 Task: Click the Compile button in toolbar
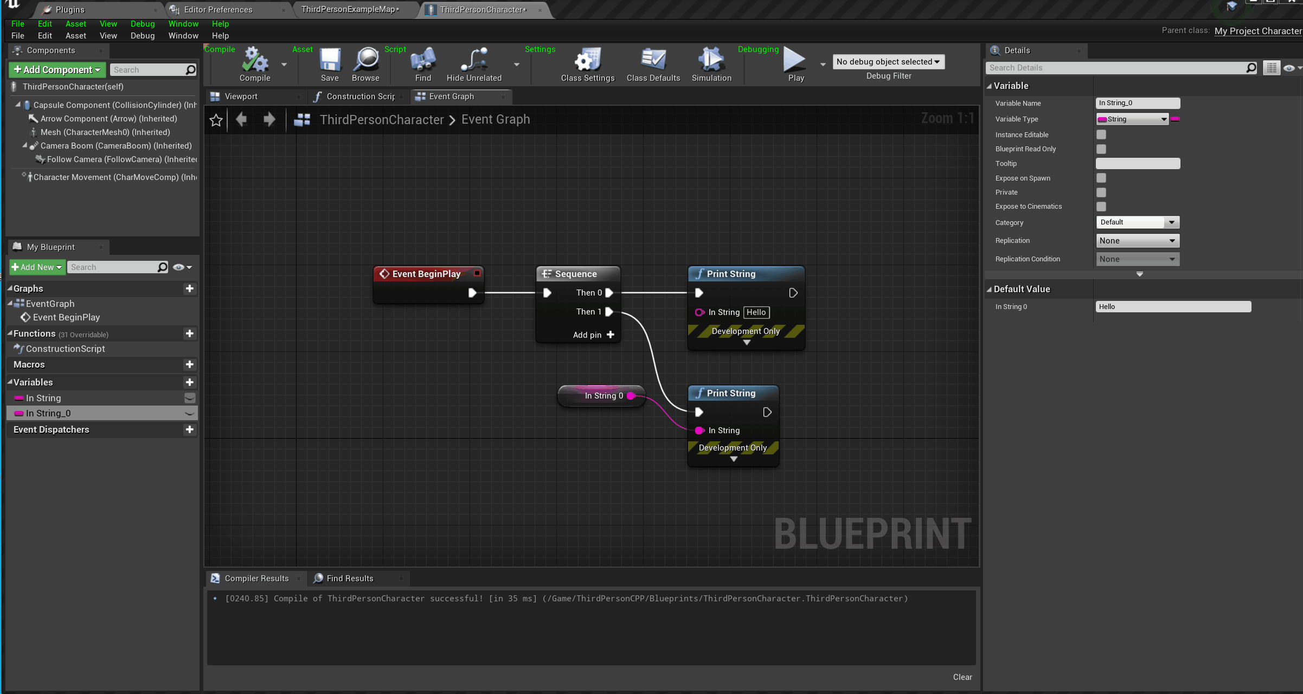pyautogui.click(x=254, y=65)
